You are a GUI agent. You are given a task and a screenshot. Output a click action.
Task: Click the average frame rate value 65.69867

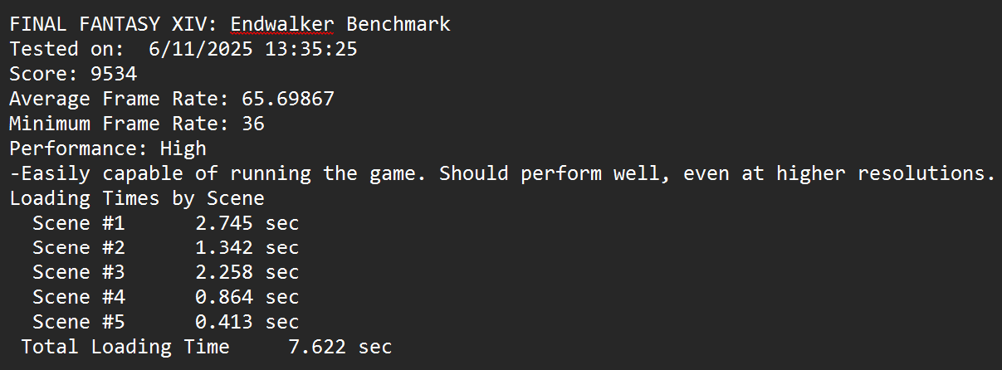[x=288, y=99]
